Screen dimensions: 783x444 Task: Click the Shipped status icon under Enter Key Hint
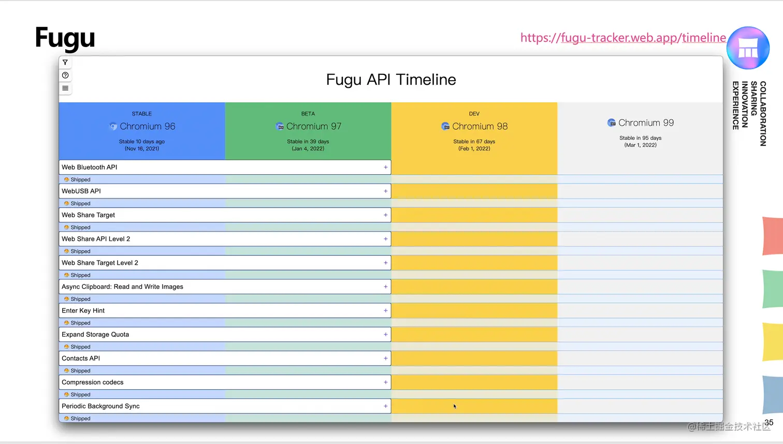coord(66,323)
